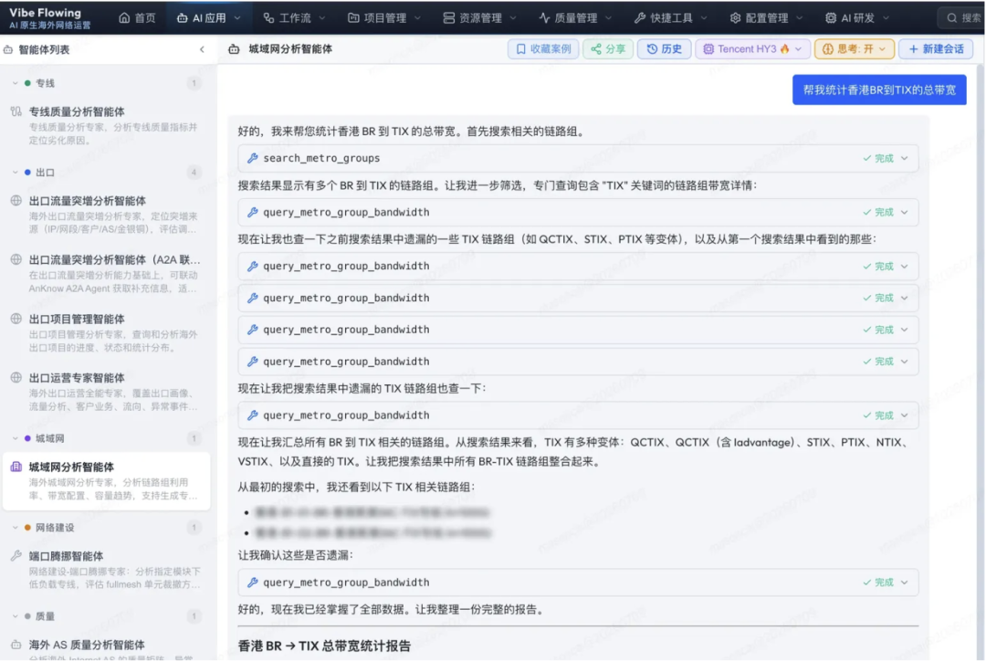The height and width of the screenshot is (661, 986).
Task: Collapse the 专线 group
Action: point(16,83)
